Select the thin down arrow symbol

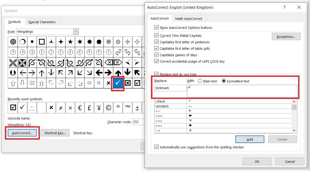click(x=51, y=73)
